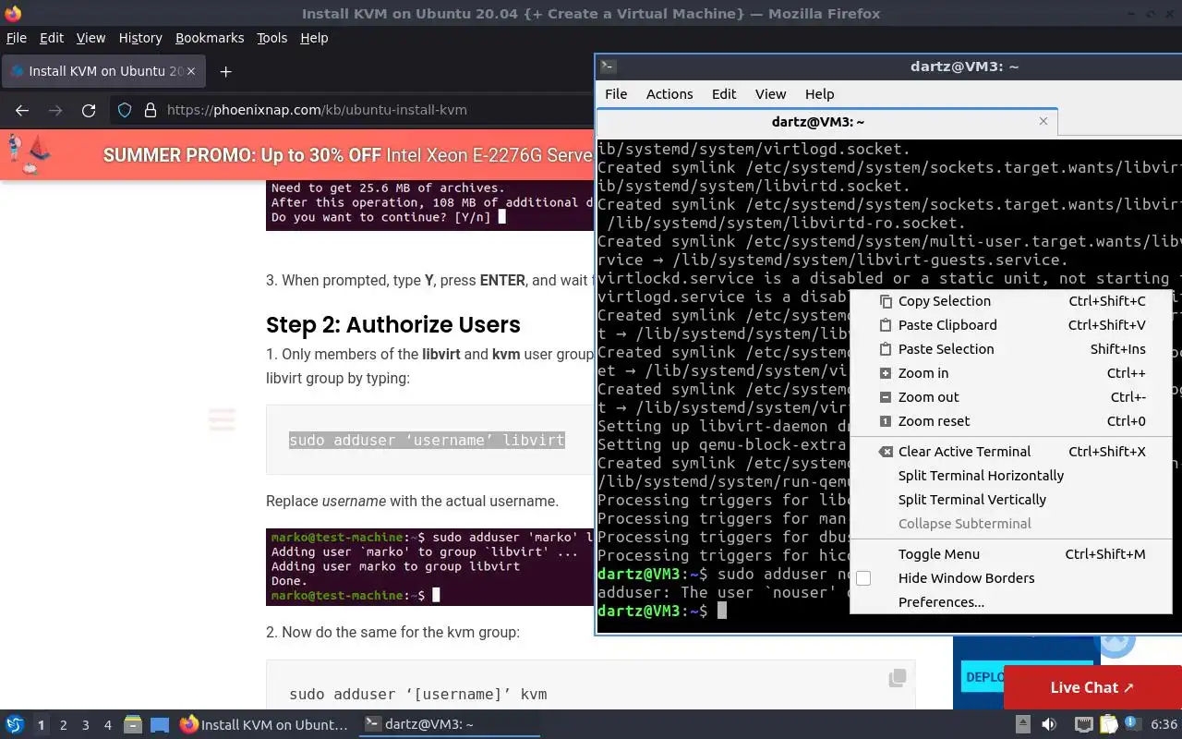This screenshot has height=739, width=1182.
Task: Reload the page in Firefox
Action: click(x=89, y=110)
